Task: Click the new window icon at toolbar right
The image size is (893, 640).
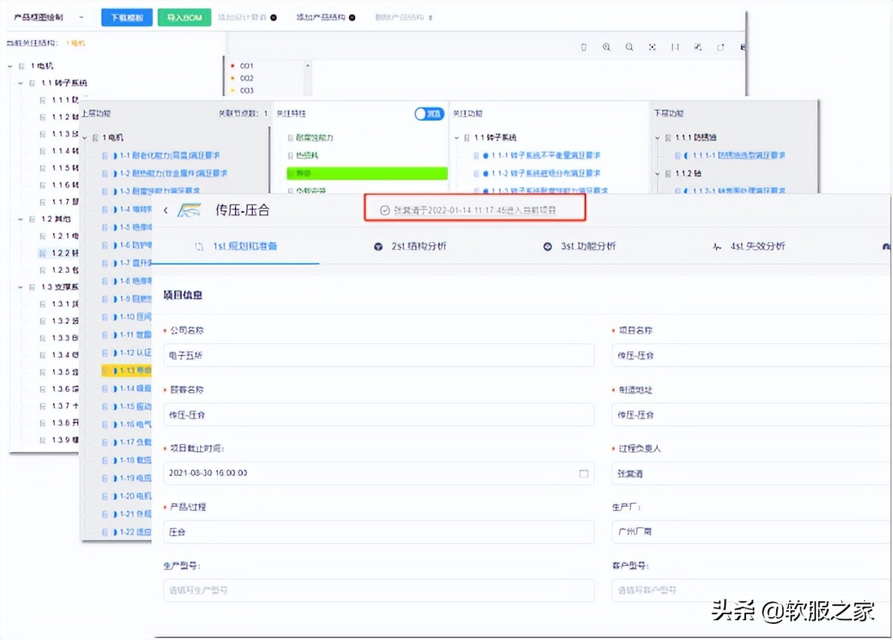Action: (721, 46)
